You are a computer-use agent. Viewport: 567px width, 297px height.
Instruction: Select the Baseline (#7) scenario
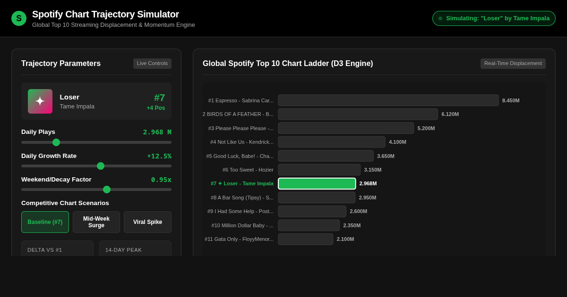pos(45,222)
